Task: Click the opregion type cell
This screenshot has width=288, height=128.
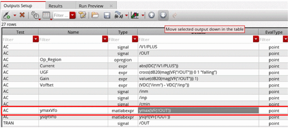Action: tap(123, 60)
